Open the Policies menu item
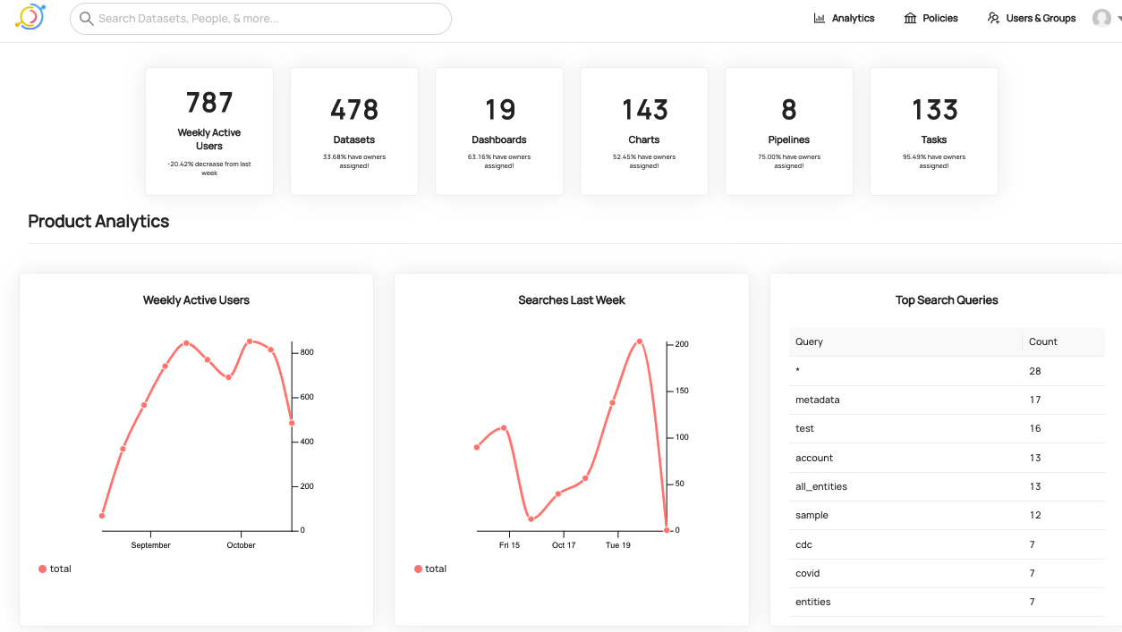Screen dimensions: 1122x632 (939, 18)
